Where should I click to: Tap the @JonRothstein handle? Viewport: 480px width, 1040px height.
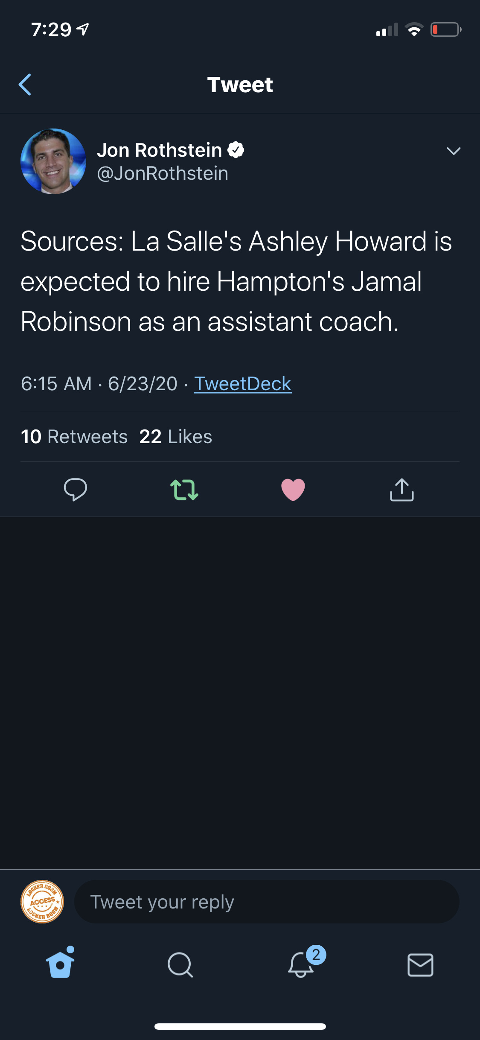click(163, 173)
